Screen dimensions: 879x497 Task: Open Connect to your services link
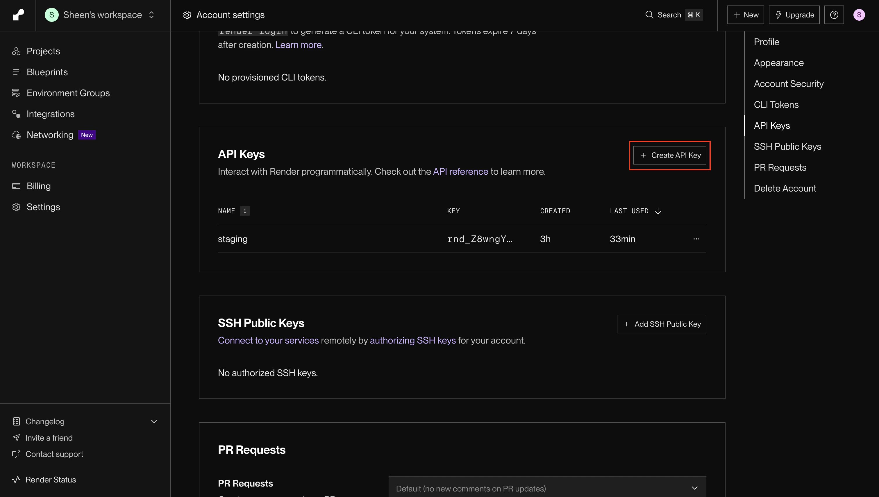pos(268,341)
